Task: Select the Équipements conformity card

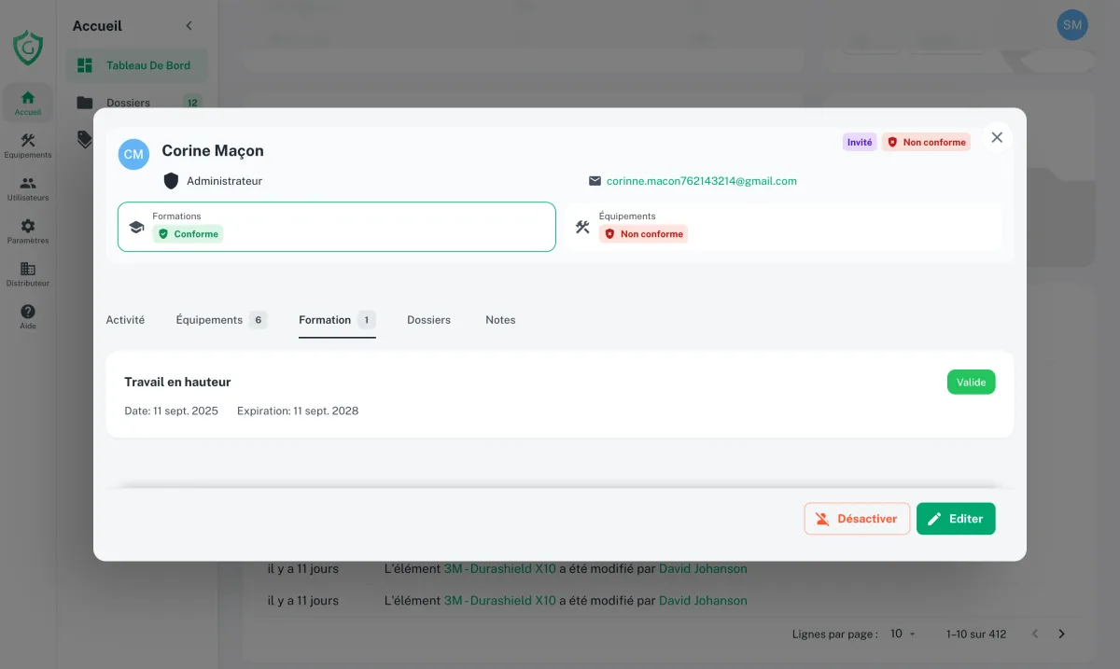Action: (x=783, y=227)
